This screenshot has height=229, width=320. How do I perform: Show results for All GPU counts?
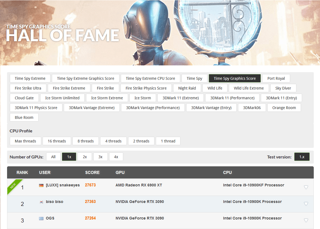[x=53, y=157]
